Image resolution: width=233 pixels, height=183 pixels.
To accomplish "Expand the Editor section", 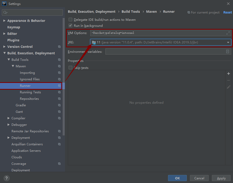I will point(4,34).
